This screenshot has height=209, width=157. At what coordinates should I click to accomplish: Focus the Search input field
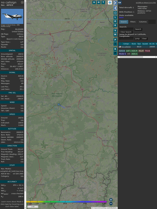tap(126, 29)
